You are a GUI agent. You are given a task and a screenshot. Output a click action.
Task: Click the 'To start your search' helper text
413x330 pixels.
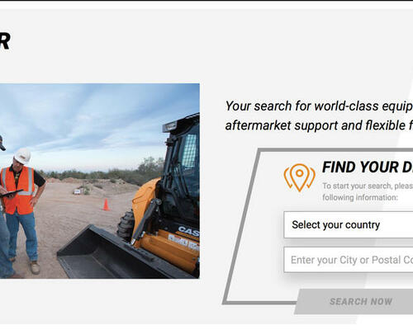368,186
